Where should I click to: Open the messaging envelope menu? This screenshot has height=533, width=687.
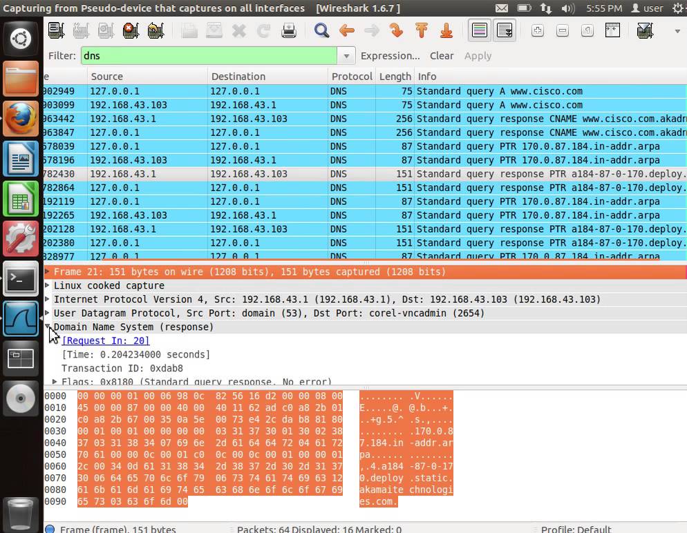coord(502,8)
